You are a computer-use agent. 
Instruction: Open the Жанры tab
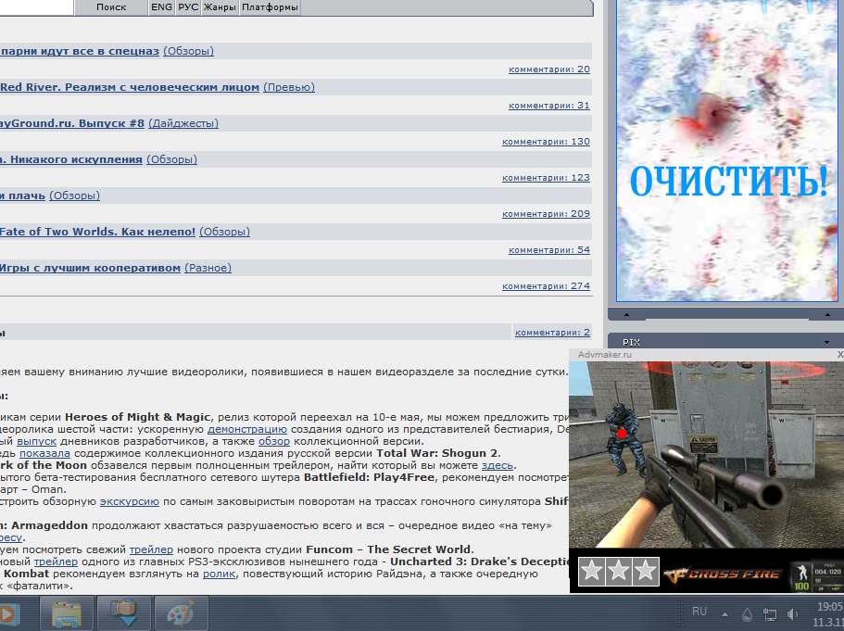(x=220, y=7)
